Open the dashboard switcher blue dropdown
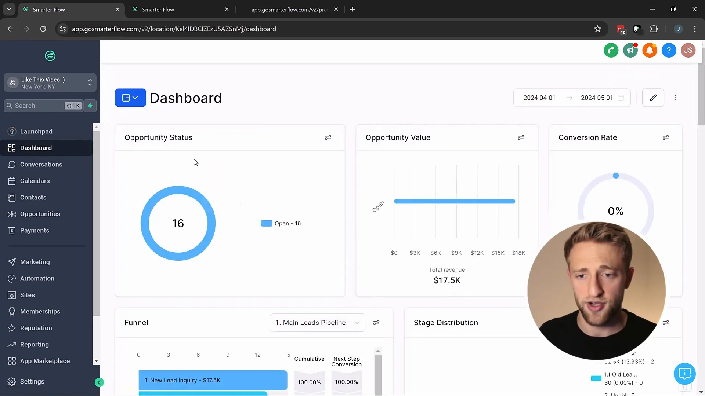Screen dimensions: 705x396 point(130,98)
